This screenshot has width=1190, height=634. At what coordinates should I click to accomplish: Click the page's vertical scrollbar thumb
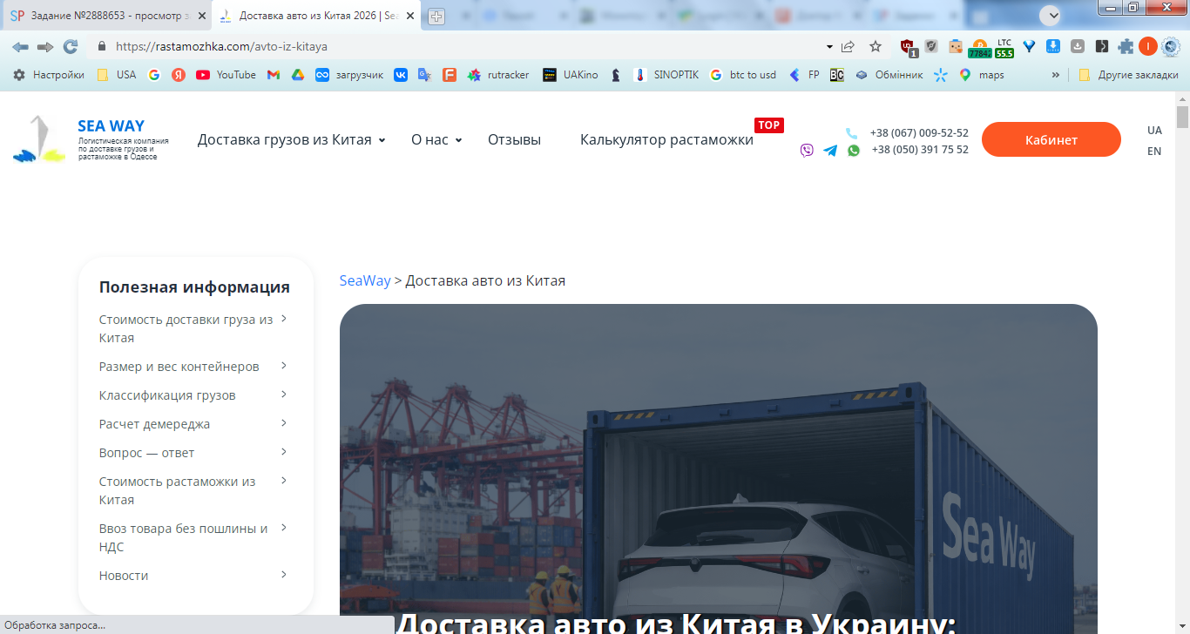(1182, 117)
